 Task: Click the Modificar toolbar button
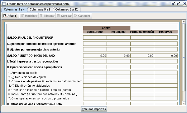coord(29,16)
